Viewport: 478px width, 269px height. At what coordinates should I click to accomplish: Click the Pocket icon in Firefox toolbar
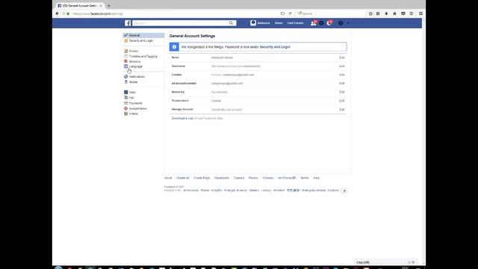coord(403,13)
